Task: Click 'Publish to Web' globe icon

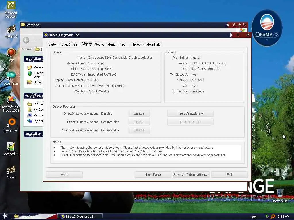Action: [30, 73]
